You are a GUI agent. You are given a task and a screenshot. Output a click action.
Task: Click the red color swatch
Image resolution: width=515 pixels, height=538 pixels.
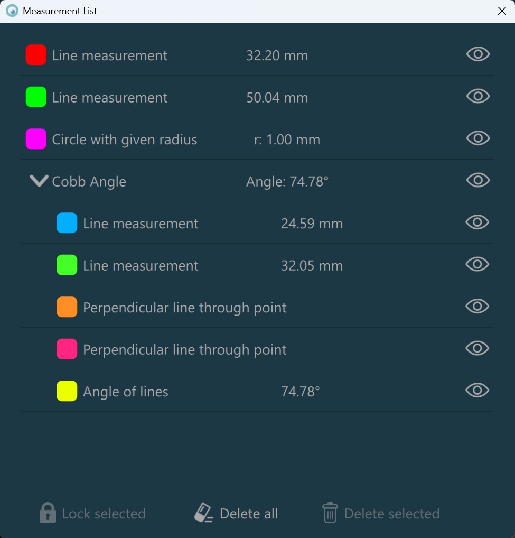[36, 55]
